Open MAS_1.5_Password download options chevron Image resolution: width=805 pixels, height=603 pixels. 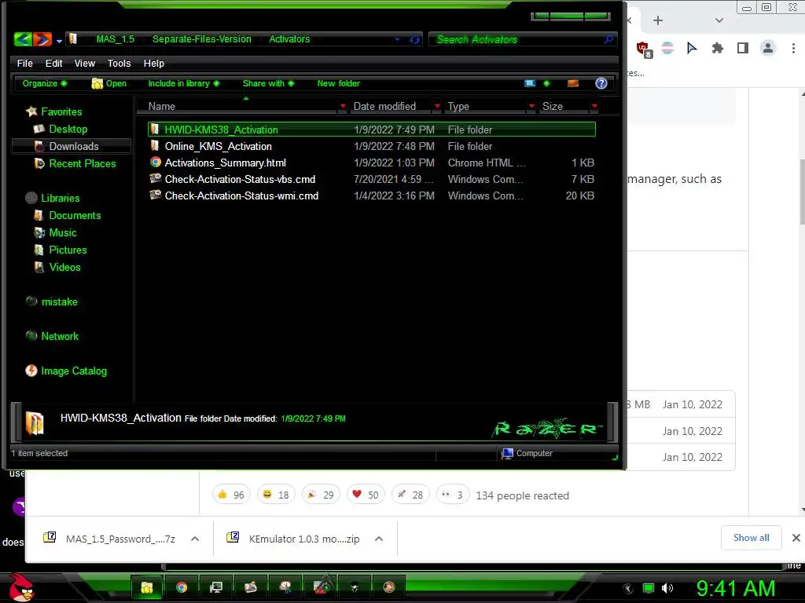click(x=195, y=539)
